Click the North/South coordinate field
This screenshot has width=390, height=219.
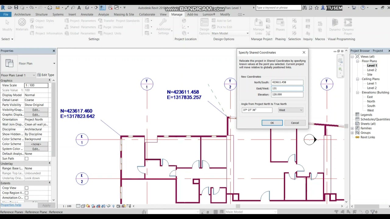287,82
